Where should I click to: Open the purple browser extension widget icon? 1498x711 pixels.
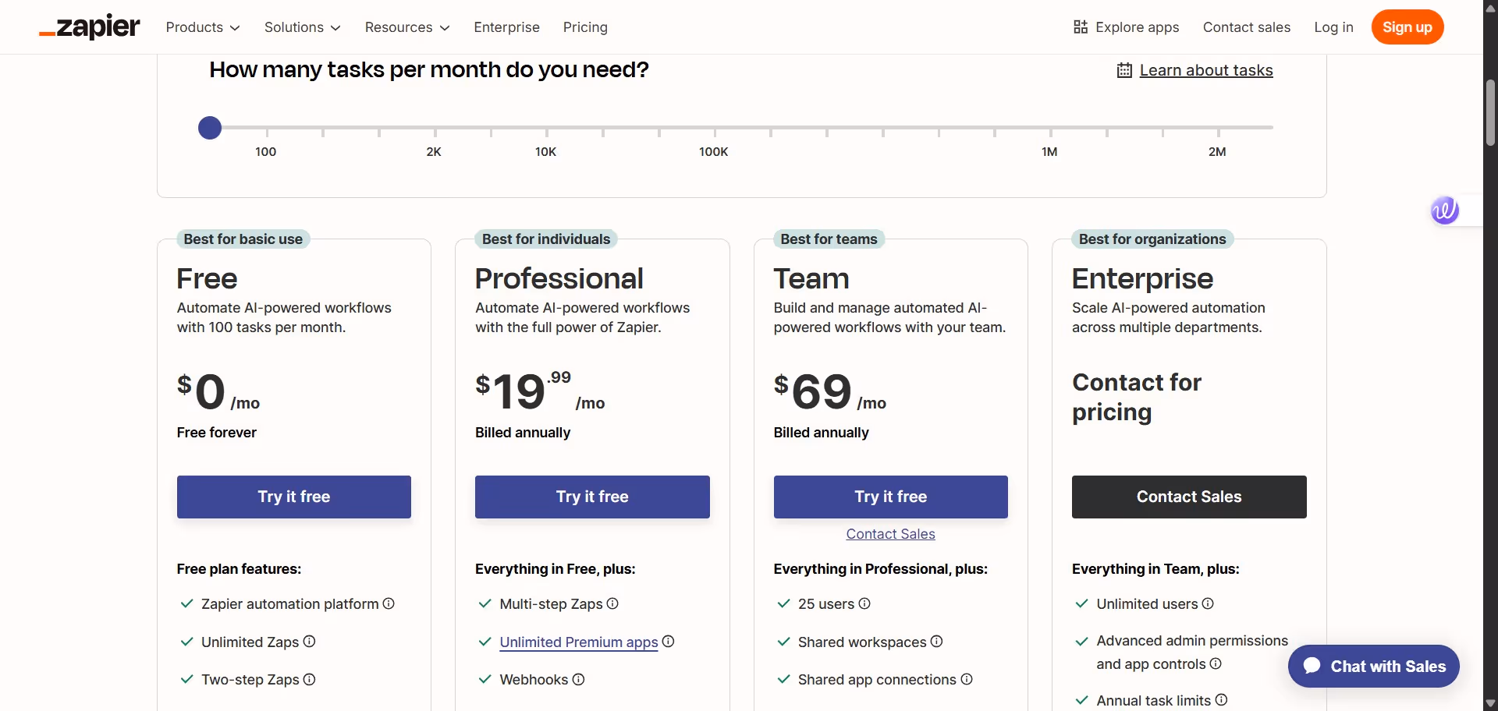(x=1445, y=210)
